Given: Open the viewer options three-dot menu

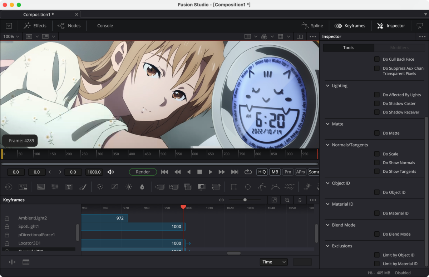Looking at the screenshot, I should pos(313,36).
